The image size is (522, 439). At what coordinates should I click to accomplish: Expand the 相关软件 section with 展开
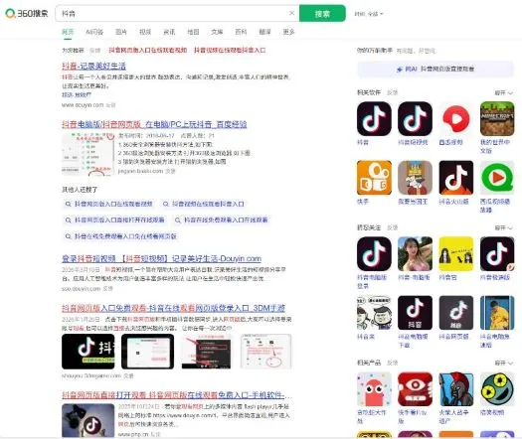tap(503, 92)
